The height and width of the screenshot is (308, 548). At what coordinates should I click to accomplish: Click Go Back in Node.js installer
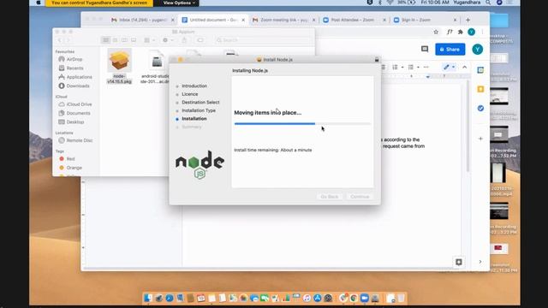click(x=329, y=197)
